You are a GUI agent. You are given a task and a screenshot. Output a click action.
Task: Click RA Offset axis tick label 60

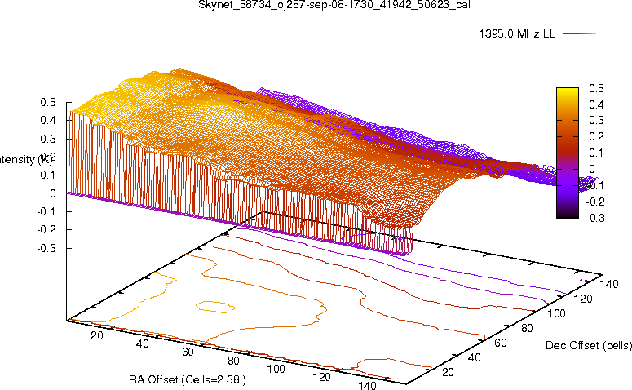tap(188, 352)
